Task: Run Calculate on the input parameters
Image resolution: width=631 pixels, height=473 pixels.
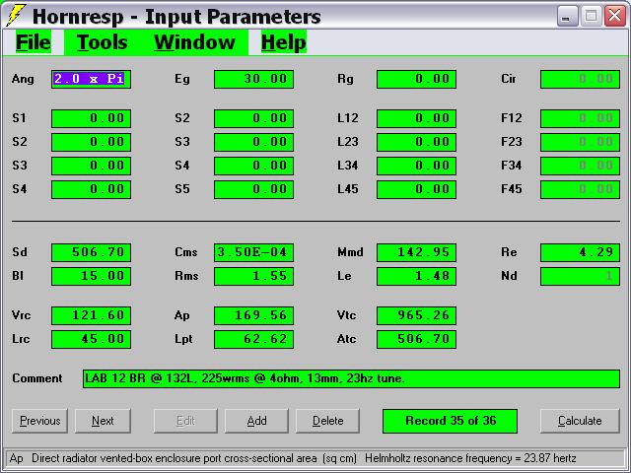Action: pyautogui.click(x=580, y=421)
